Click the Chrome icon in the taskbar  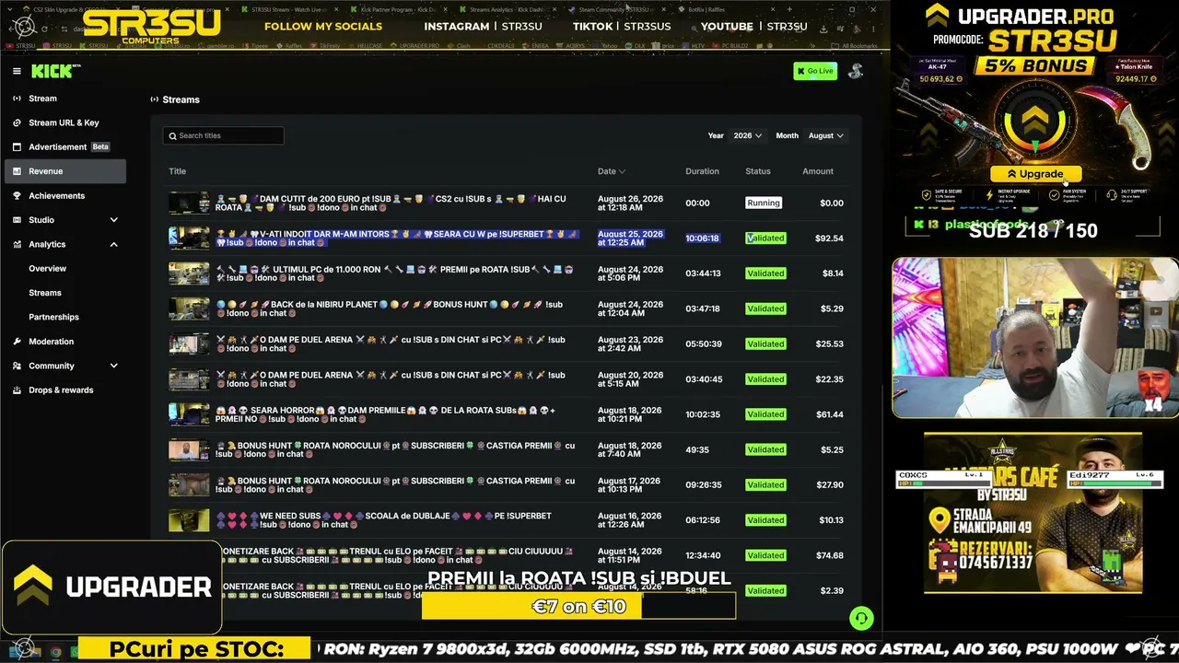point(55,652)
